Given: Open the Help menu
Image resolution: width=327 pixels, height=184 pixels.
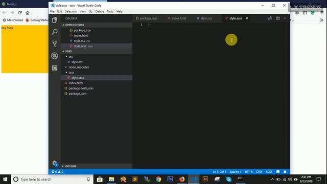Looking at the screenshot, I should point(120,11).
